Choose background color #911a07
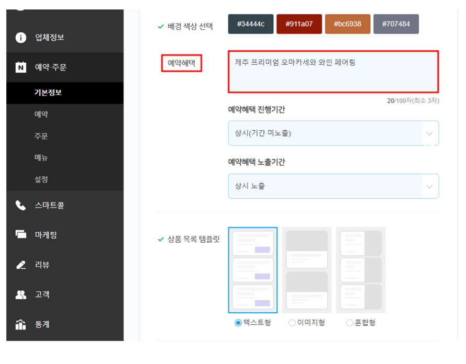The width and height of the screenshot is (466, 364). tap(299, 24)
